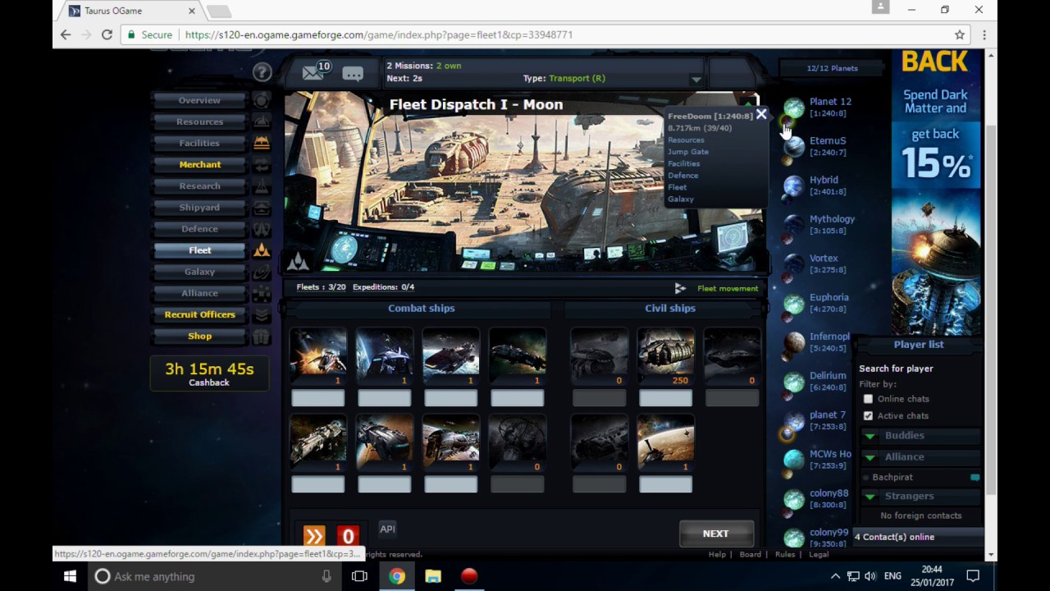
Task: Select the Battleship ship thumbnail
Action: (518, 356)
